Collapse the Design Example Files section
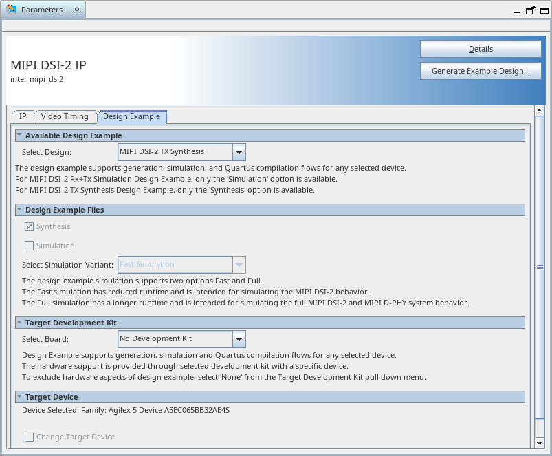This screenshot has width=552, height=456. point(19,210)
